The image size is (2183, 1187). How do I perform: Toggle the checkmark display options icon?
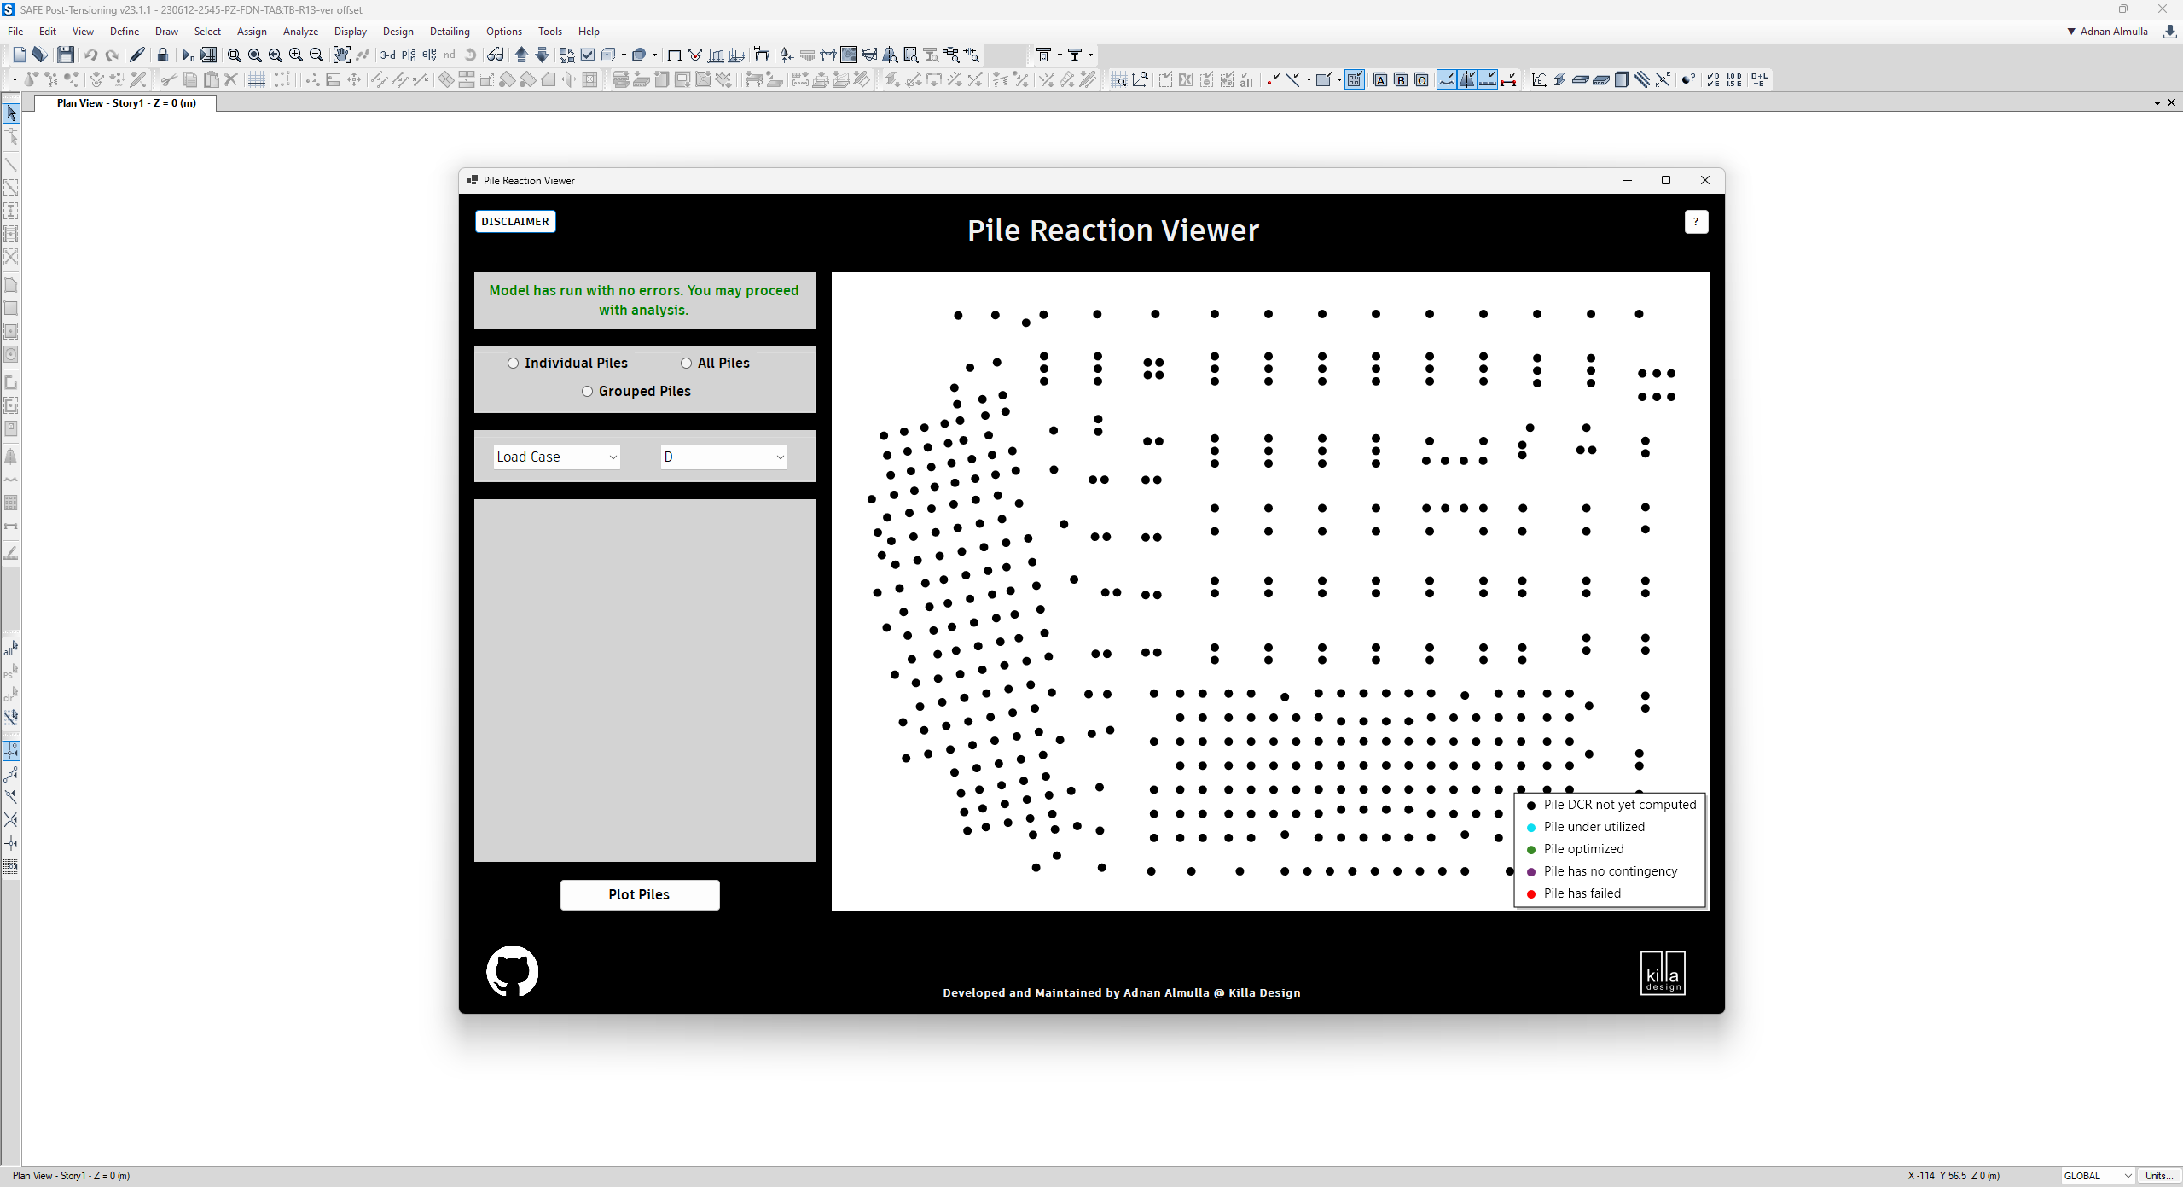click(x=588, y=55)
